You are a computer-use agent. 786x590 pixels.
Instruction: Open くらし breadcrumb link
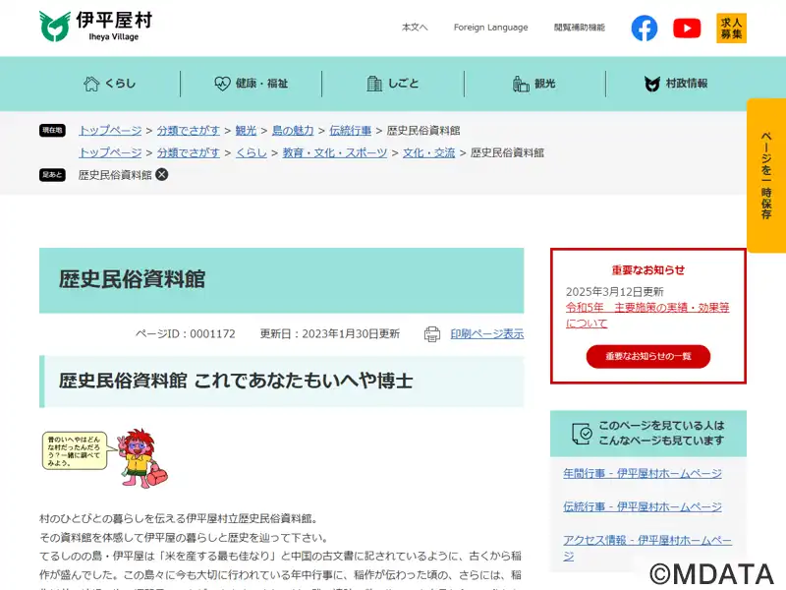point(252,152)
